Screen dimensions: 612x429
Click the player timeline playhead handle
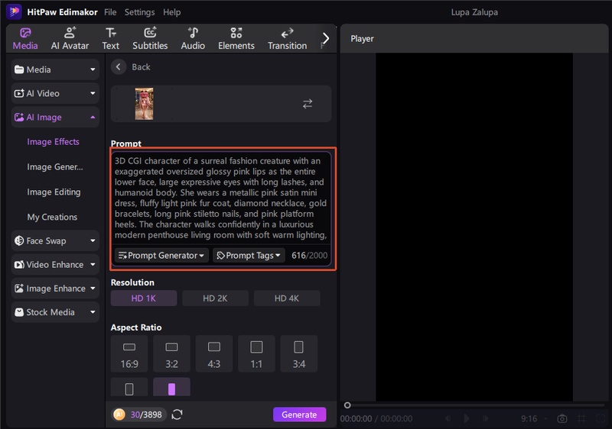(347, 405)
